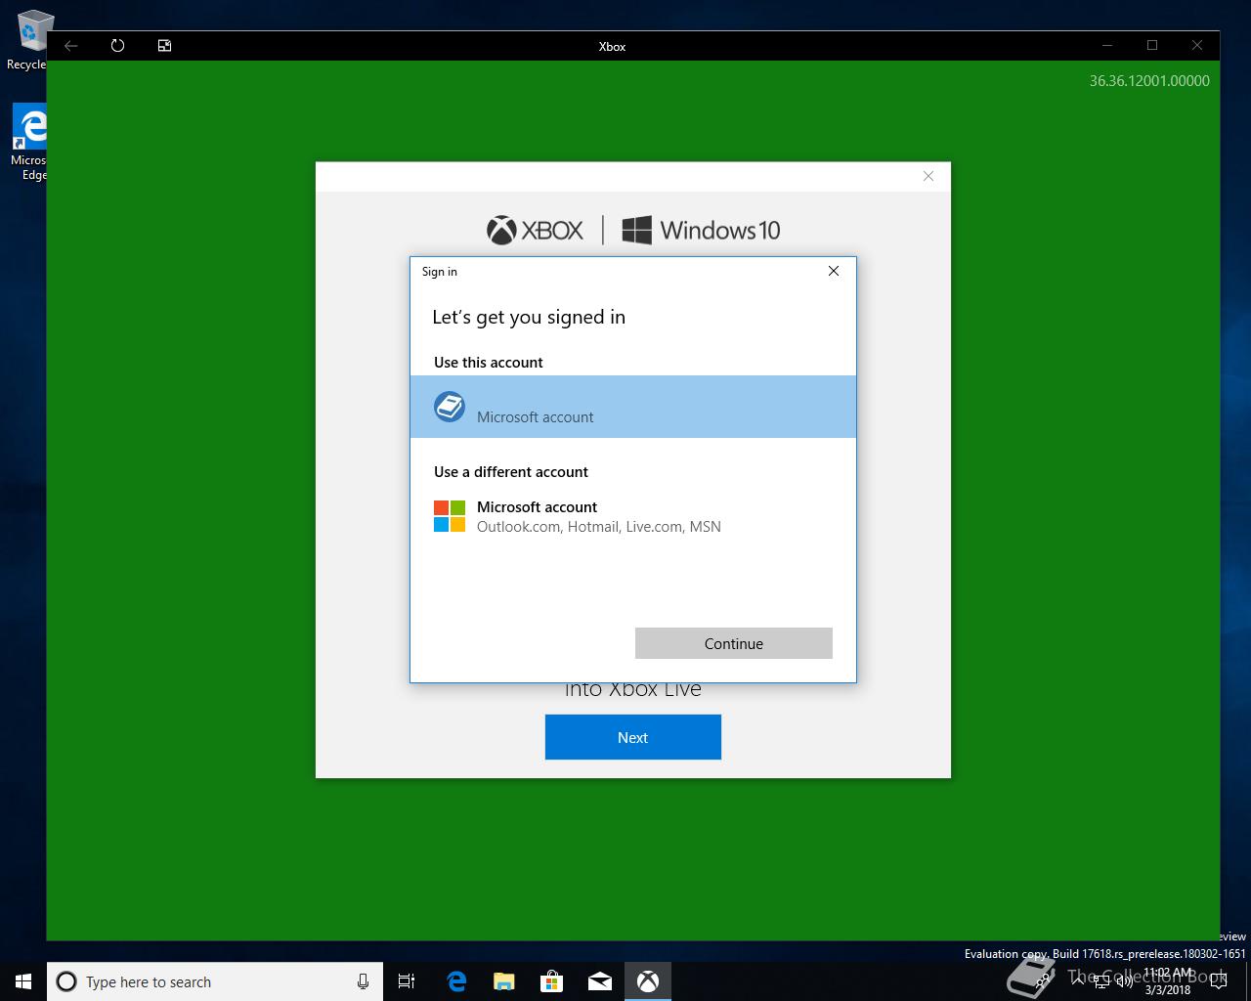Open File Explorer from the taskbar

503,981
